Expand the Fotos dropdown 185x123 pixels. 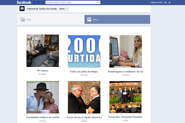click(63, 9)
